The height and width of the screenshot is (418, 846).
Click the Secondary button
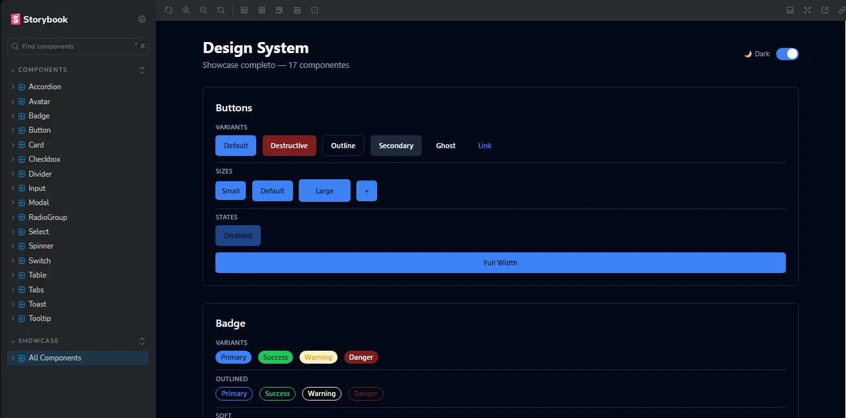click(396, 146)
